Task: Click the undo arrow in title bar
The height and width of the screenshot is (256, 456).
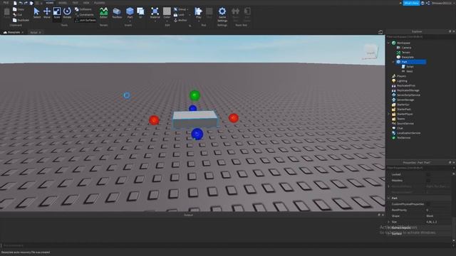Action: pos(21,3)
